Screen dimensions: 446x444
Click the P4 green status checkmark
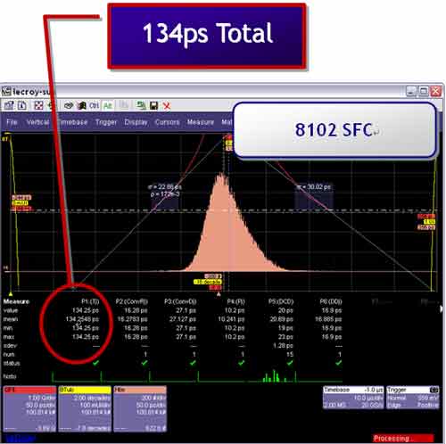tap(242, 363)
